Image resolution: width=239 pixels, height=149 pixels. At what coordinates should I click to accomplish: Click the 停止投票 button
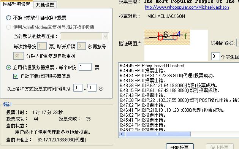220,146
